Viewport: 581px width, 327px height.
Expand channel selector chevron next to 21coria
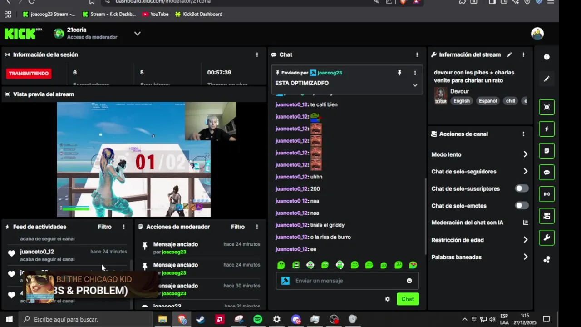(137, 34)
